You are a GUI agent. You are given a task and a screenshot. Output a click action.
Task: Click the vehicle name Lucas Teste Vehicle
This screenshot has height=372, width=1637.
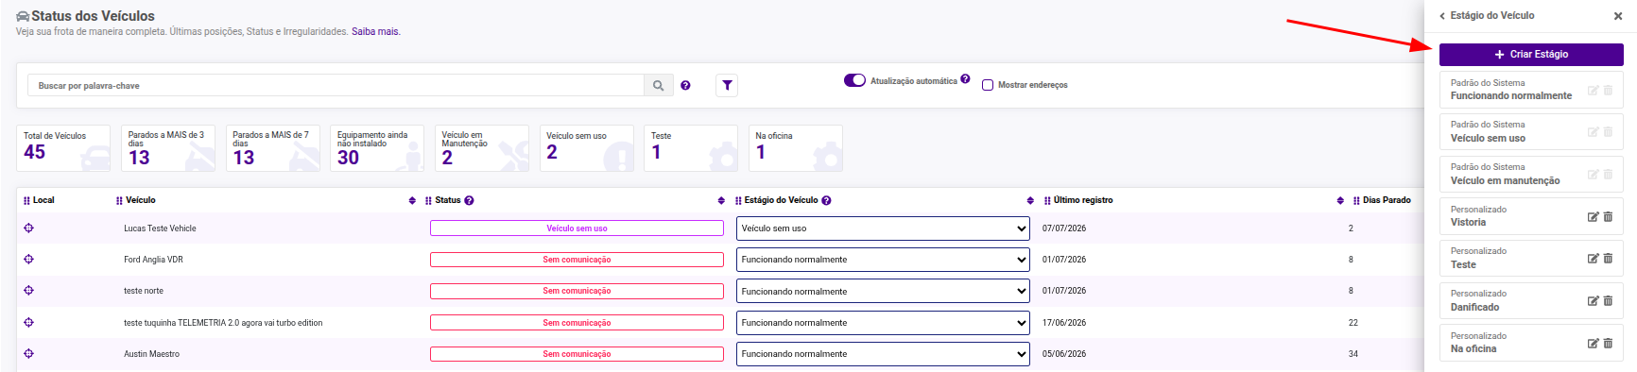coord(160,228)
